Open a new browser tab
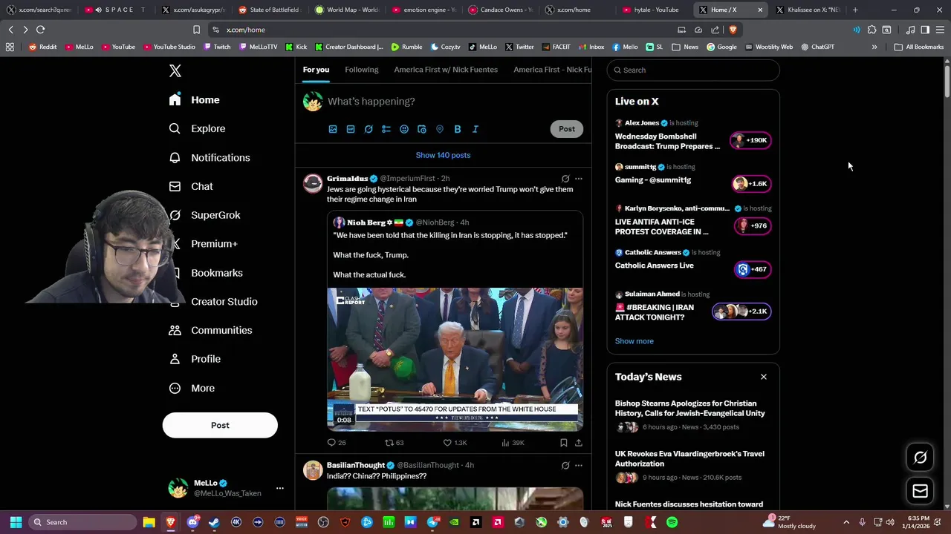This screenshot has height=534, width=951. pyautogui.click(x=855, y=10)
